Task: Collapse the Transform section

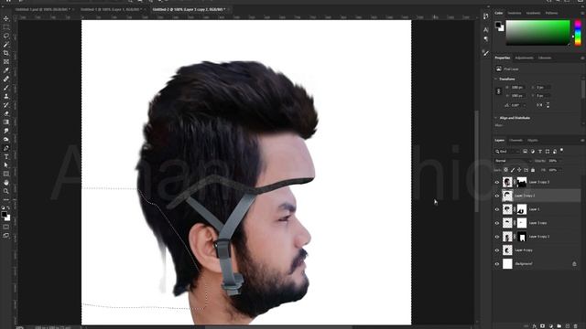Action: (496, 80)
